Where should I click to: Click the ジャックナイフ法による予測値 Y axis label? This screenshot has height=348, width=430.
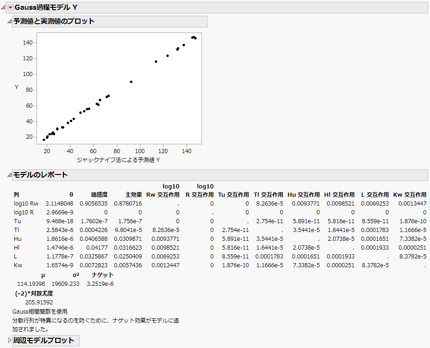[118, 160]
